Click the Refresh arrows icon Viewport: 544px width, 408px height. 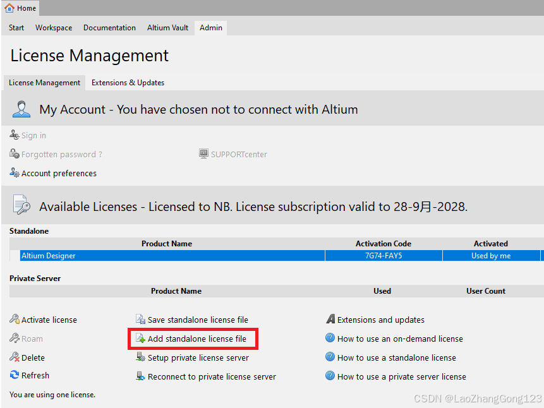[x=15, y=375]
